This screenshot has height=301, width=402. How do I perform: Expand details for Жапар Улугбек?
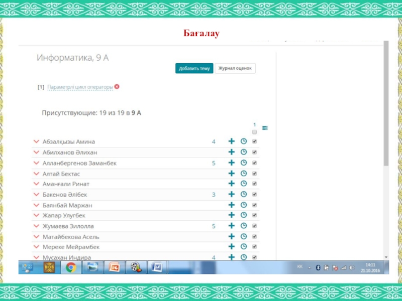pyautogui.click(x=36, y=216)
